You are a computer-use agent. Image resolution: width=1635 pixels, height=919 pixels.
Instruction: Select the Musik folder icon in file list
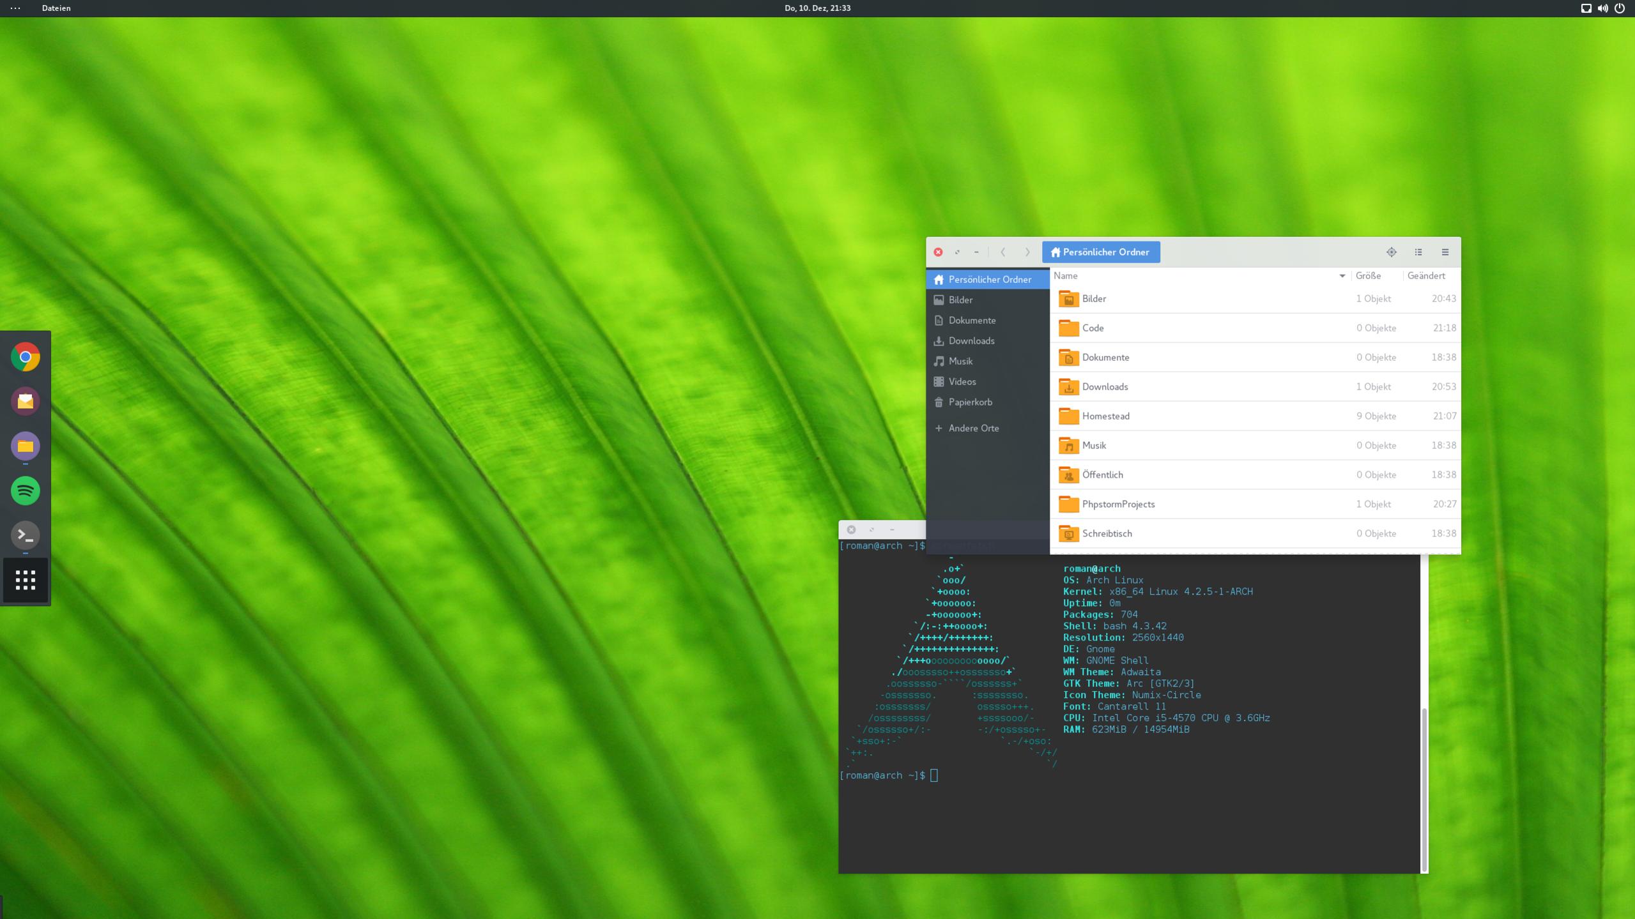1069,446
